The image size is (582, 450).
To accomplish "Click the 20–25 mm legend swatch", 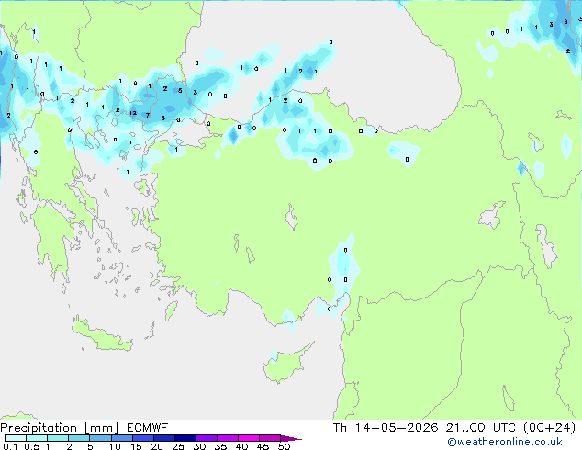I will [x=164, y=438].
